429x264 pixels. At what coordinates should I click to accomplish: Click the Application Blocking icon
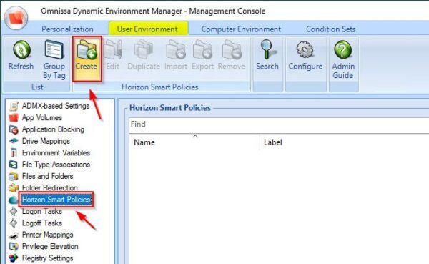tap(14, 129)
